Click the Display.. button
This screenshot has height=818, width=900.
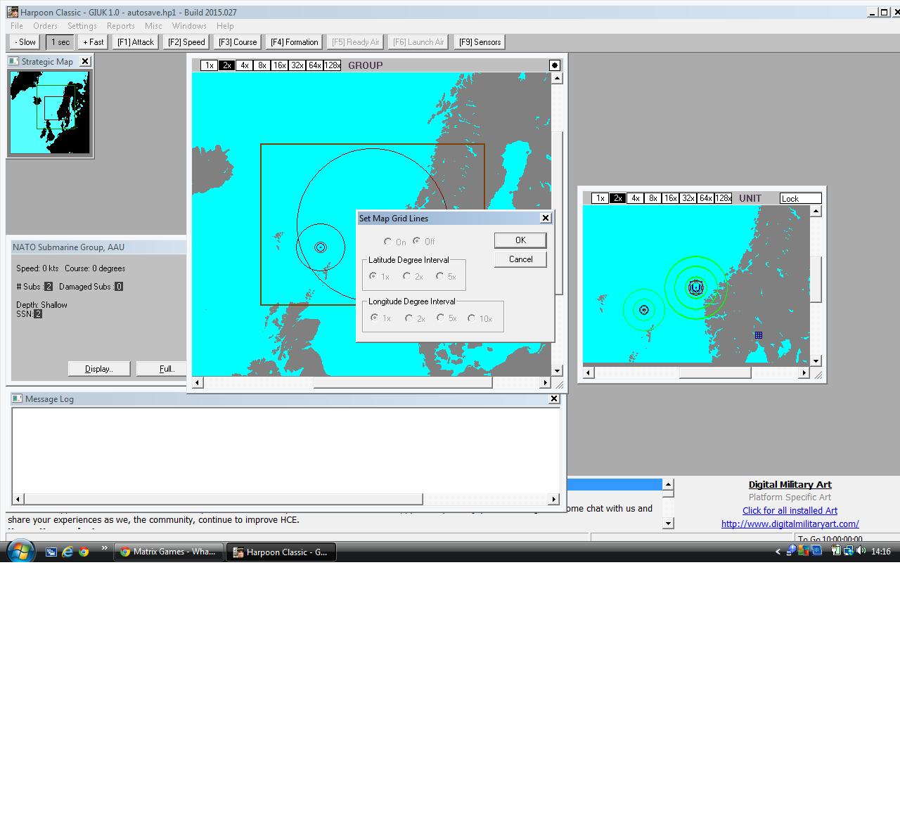click(99, 369)
